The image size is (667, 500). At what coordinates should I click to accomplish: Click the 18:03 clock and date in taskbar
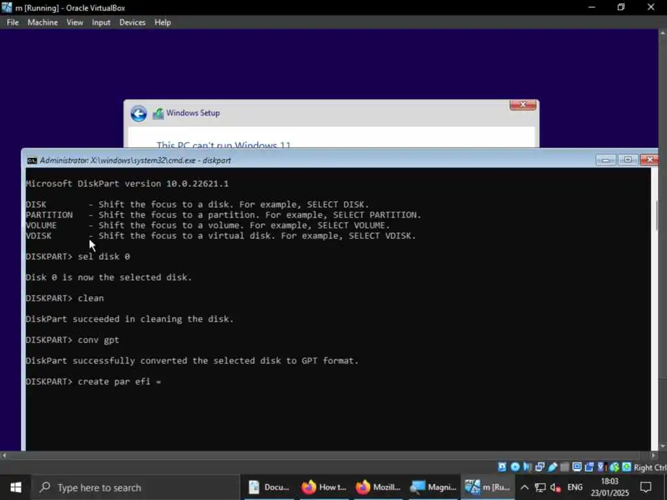click(610, 487)
